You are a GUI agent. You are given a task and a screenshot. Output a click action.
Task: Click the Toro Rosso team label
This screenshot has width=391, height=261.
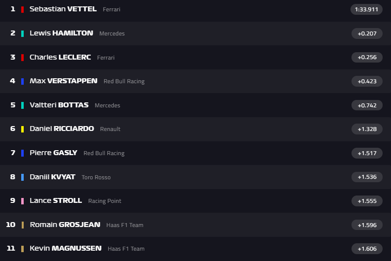[x=96, y=177]
